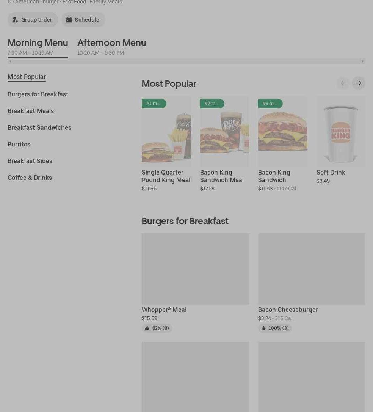
Task: Click the menu scrollbar left arrow
Action: (x=10, y=61)
